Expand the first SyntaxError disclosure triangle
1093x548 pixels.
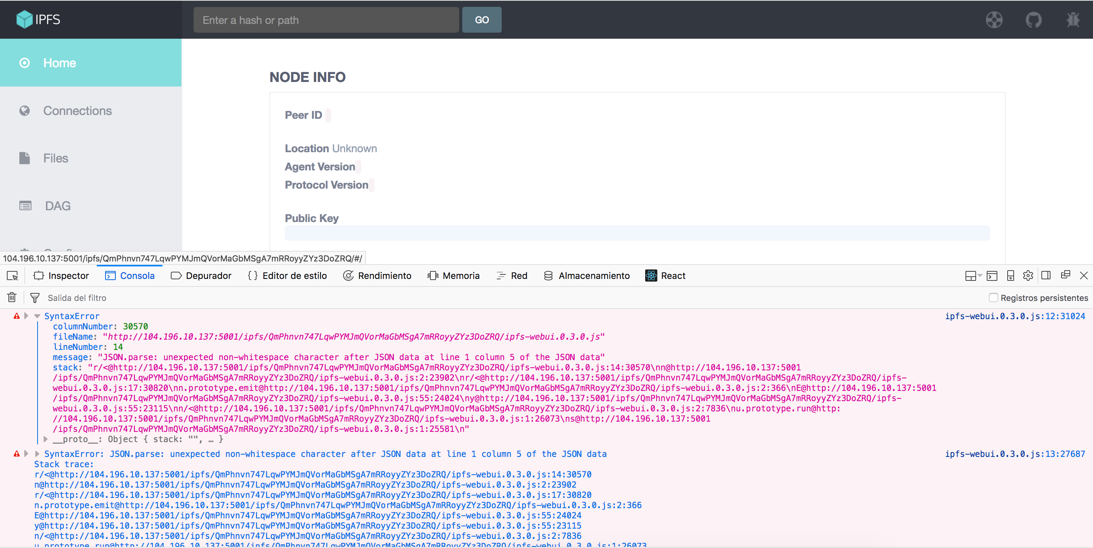pos(26,316)
